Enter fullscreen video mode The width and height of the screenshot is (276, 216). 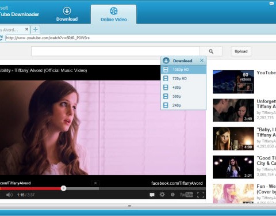tap(201, 195)
